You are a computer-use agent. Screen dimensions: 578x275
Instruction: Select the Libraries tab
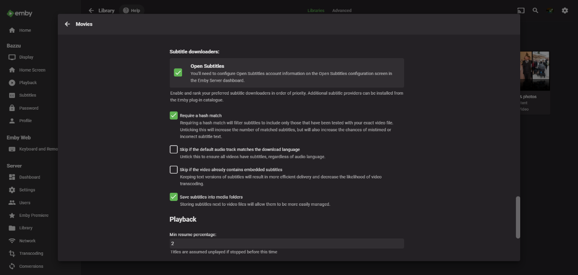[x=316, y=11]
